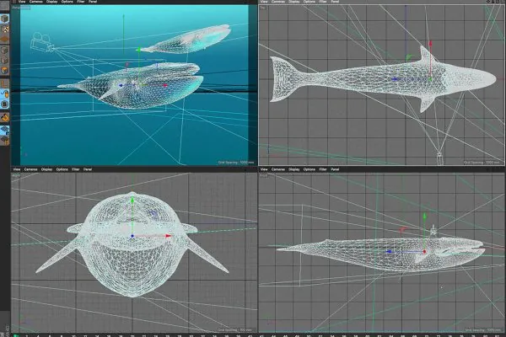Viewport: 506px width, 337px height.
Task: Click the orange L-shaped Axis mode icon
Action: (4, 83)
